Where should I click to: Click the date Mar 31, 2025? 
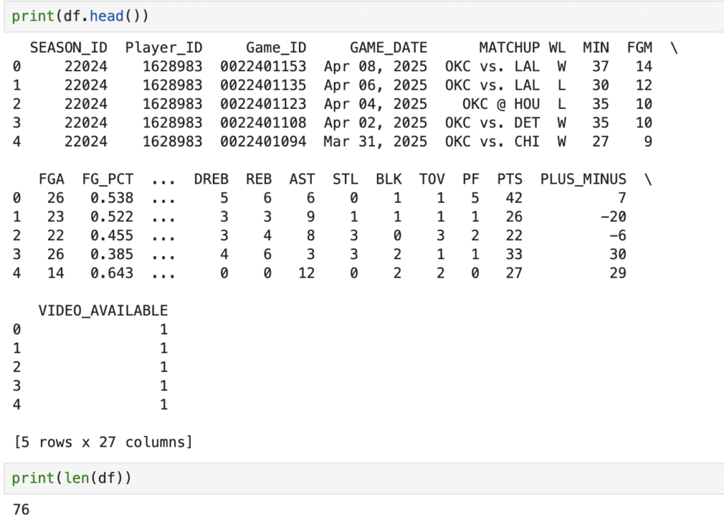(375, 141)
